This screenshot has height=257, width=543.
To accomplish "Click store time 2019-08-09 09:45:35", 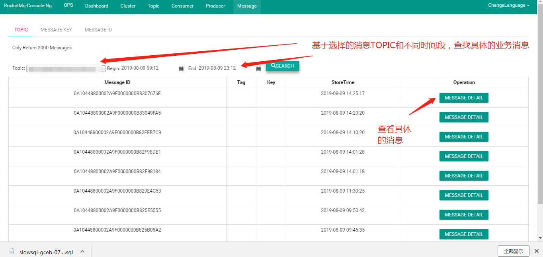I will point(343,230).
